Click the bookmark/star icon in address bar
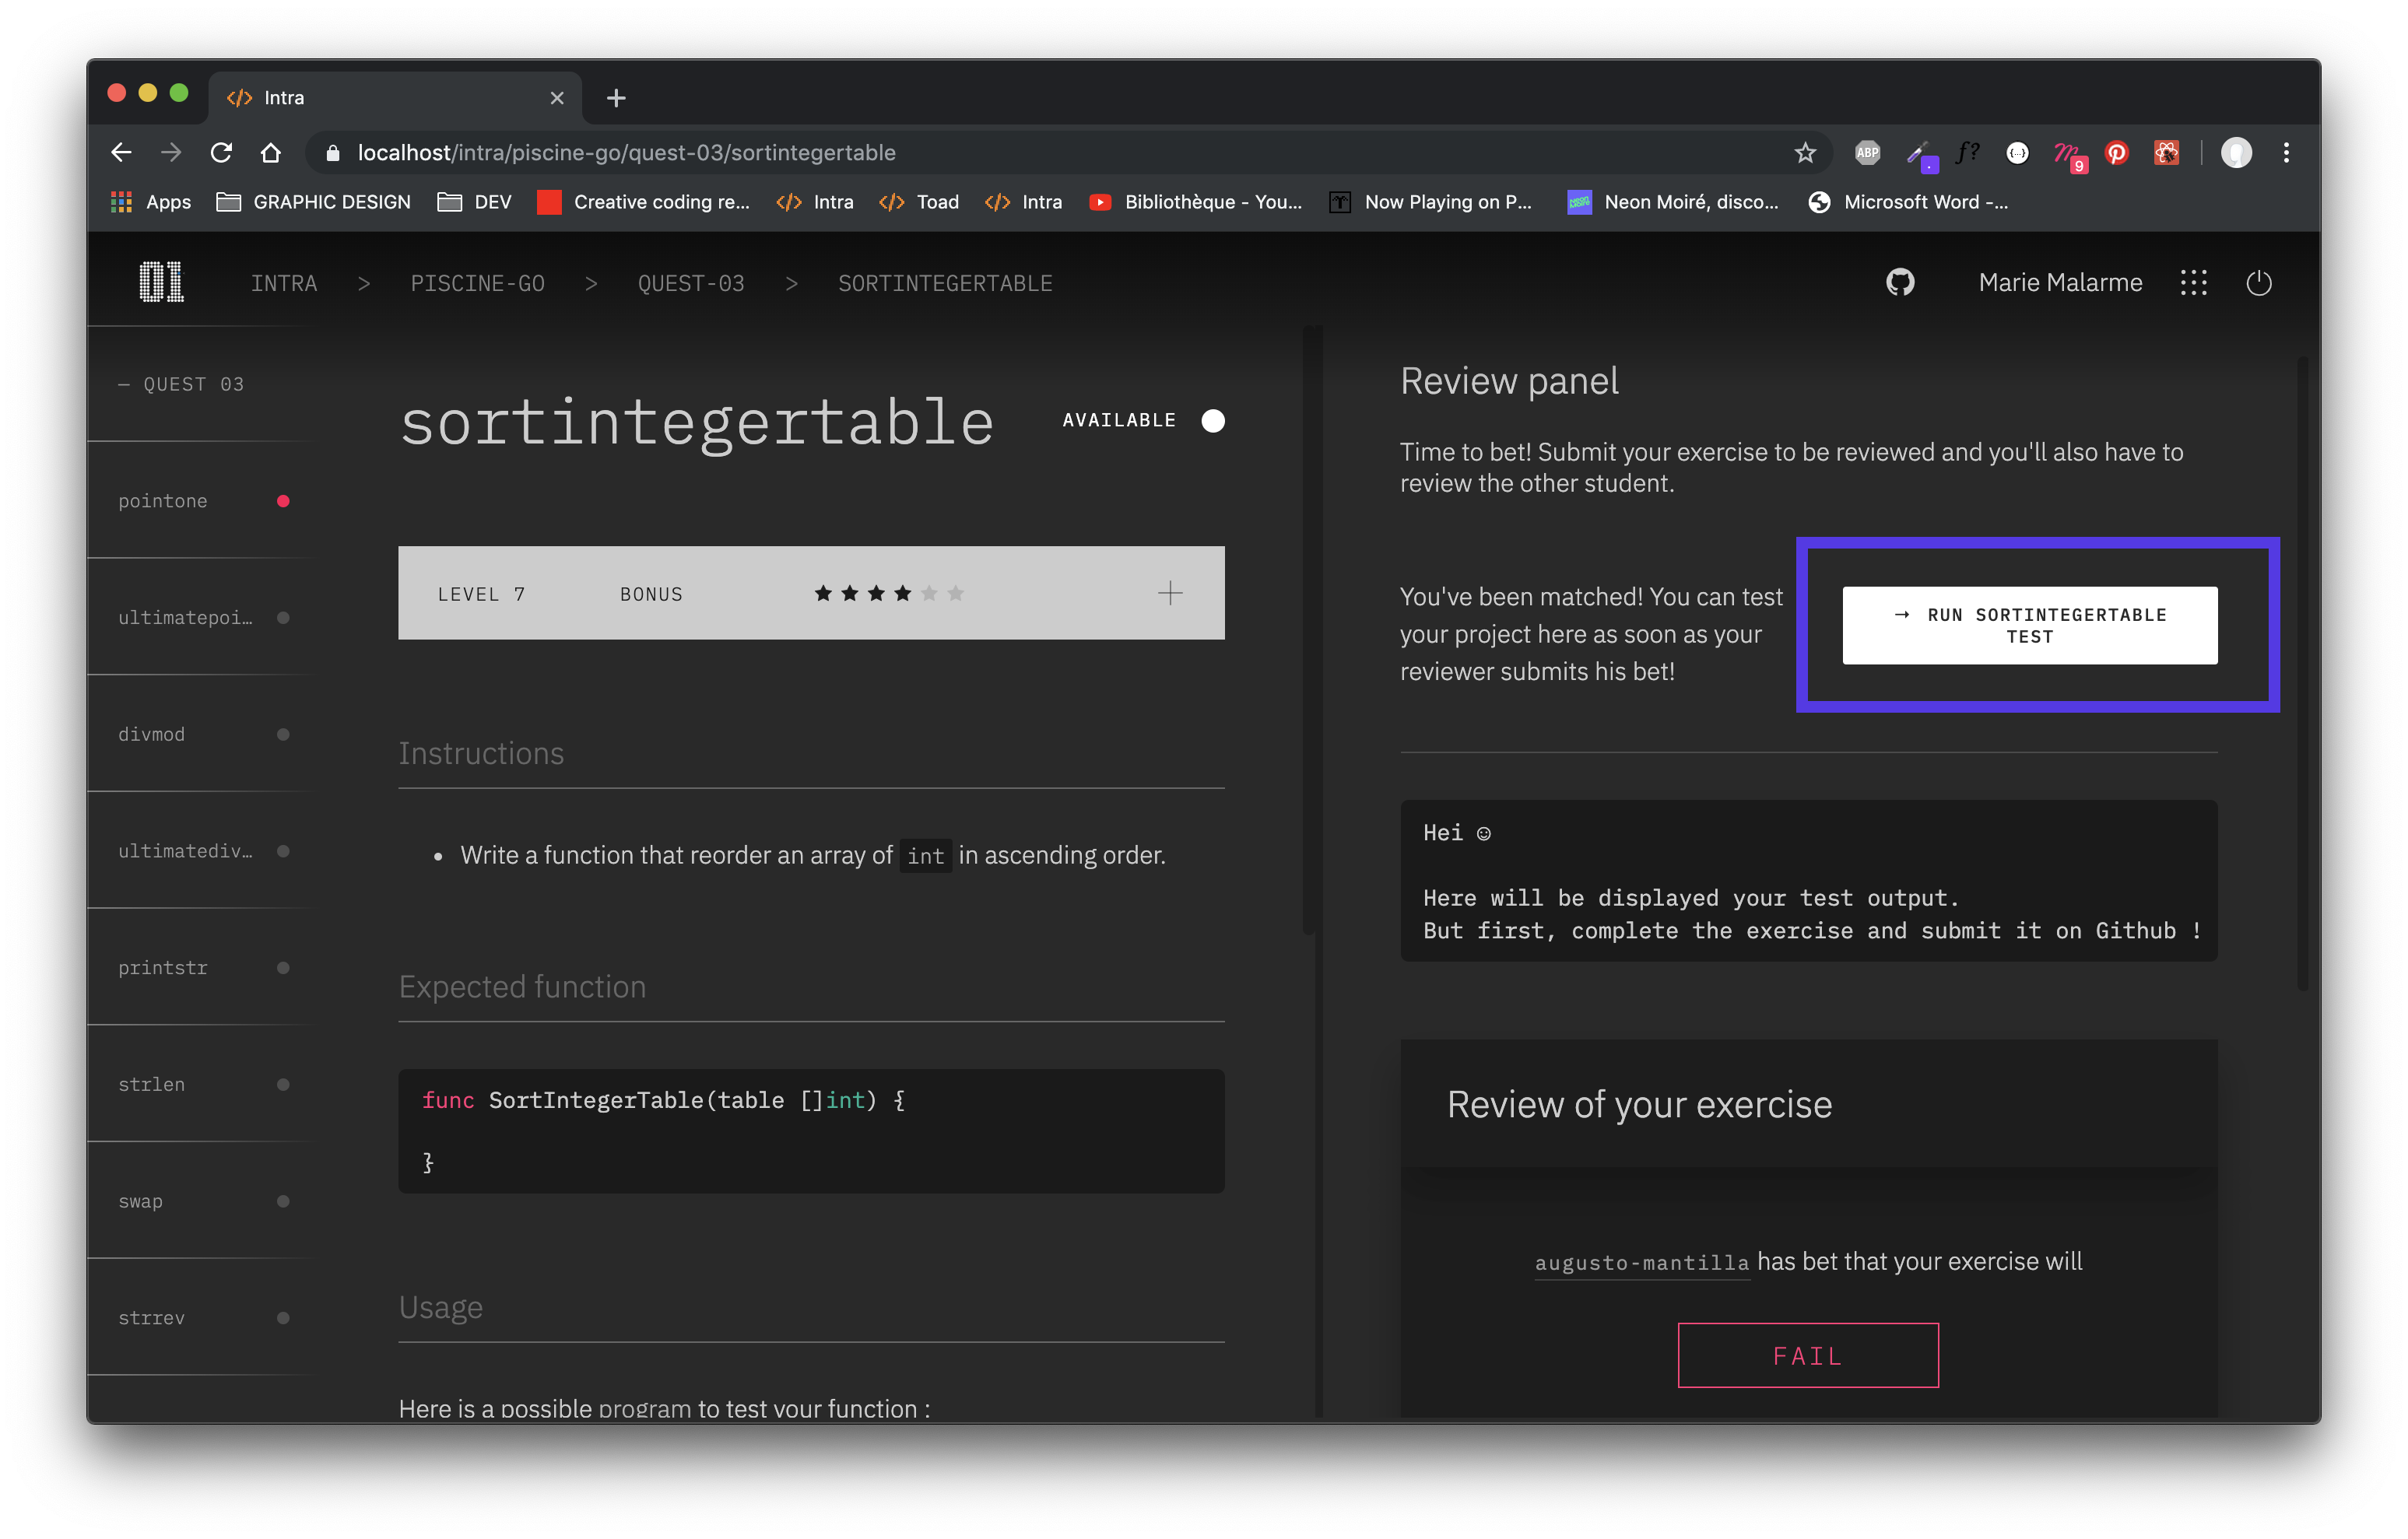The height and width of the screenshot is (1539, 2408). (1804, 152)
